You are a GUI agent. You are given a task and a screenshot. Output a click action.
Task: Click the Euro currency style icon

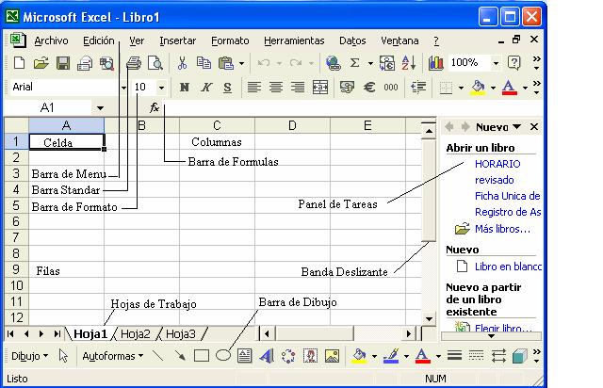(x=369, y=88)
